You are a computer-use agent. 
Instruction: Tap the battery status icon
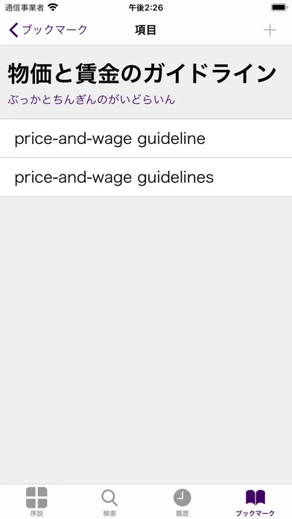279,7
